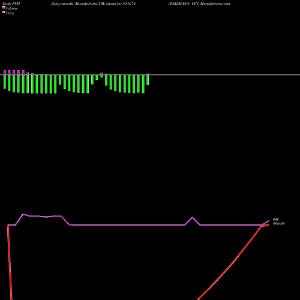Click the Price legend color swatch
Viewport: 300px width, 300px height.
4,12
